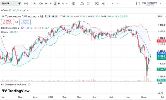166x100 pixels.
Task: Start bar replay with the rewind icon
Action: click(104, 4)
